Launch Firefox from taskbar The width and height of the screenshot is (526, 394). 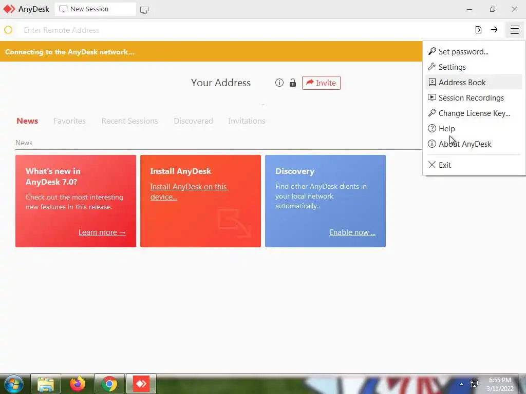tap(78, 384)
